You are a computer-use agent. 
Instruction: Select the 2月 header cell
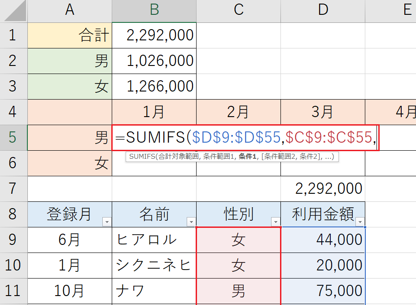tap(238, 112)
